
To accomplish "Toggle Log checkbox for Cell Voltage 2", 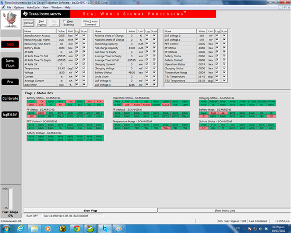I will point(217,35).
